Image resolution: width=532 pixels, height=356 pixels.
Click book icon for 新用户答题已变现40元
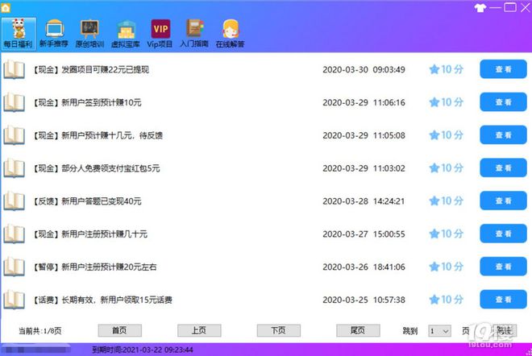(x=14, y=201)
